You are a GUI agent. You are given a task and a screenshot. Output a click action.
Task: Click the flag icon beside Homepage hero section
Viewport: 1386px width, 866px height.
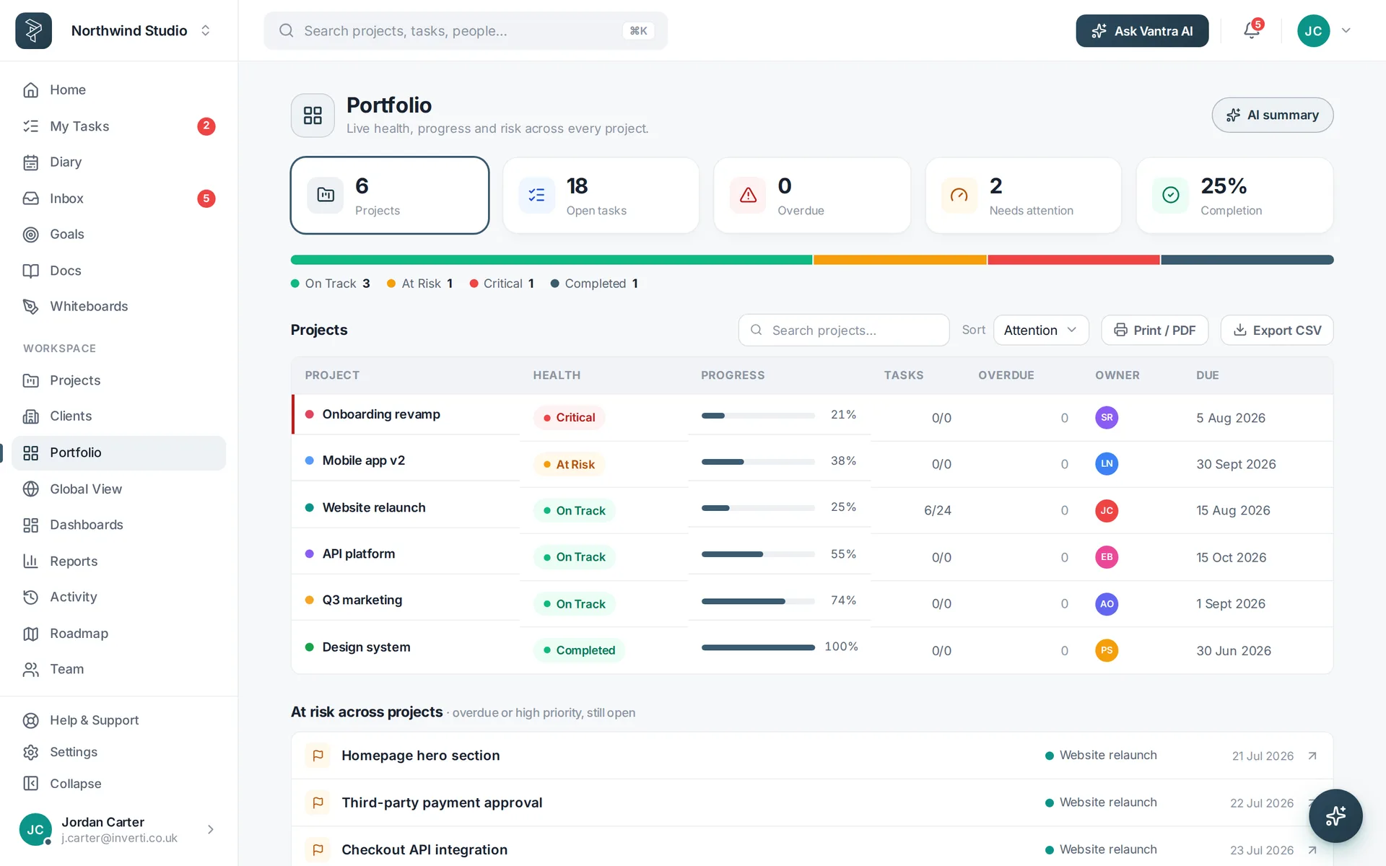318,756
